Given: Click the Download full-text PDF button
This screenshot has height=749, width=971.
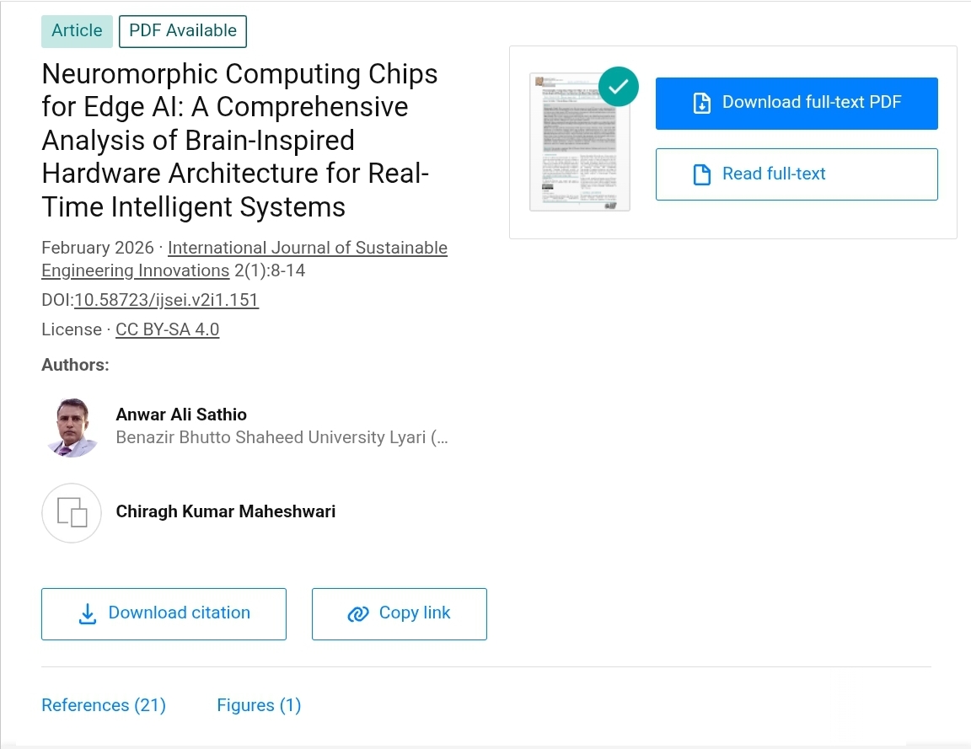Looking at the screenshot, I should (x=796, y=102).
